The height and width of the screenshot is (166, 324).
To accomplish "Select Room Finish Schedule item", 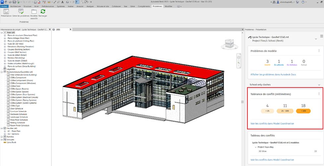I will pos(20,126).
